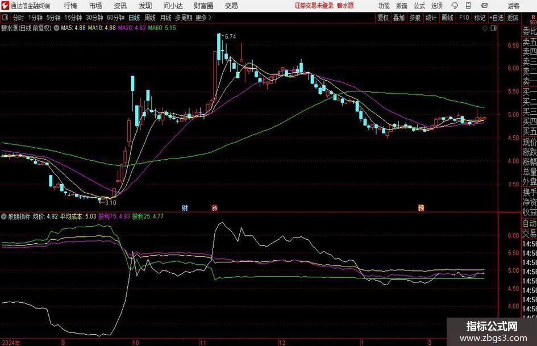The width and height of the screenshot is (537, 346).
Task: Open the 功能 menu
Action: (384, 6)
